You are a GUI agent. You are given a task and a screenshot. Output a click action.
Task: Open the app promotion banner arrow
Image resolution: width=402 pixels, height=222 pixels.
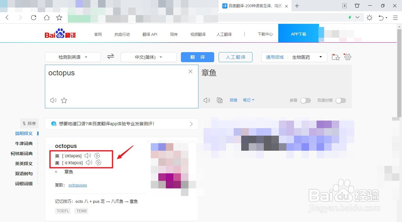[x=191, y=124]
